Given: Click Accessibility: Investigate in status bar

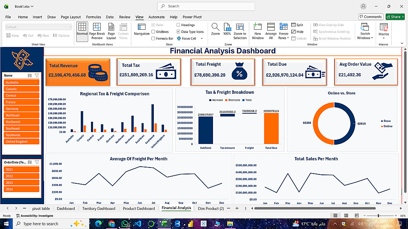Looking at the screenshot, I should [x=35, y=216].
